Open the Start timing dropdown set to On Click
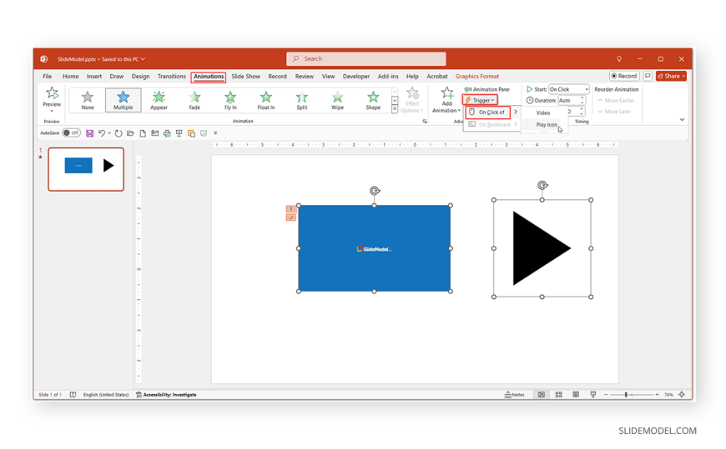Screen dimensions: 726x449 568,89
